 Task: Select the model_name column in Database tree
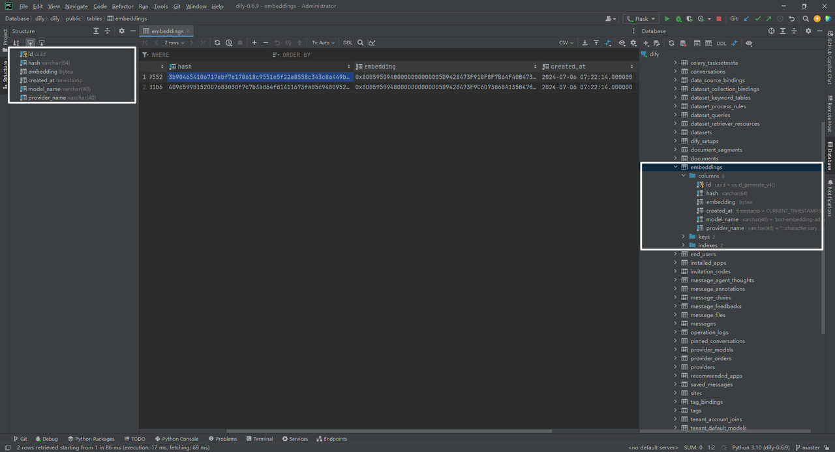(x=722, y=219)
